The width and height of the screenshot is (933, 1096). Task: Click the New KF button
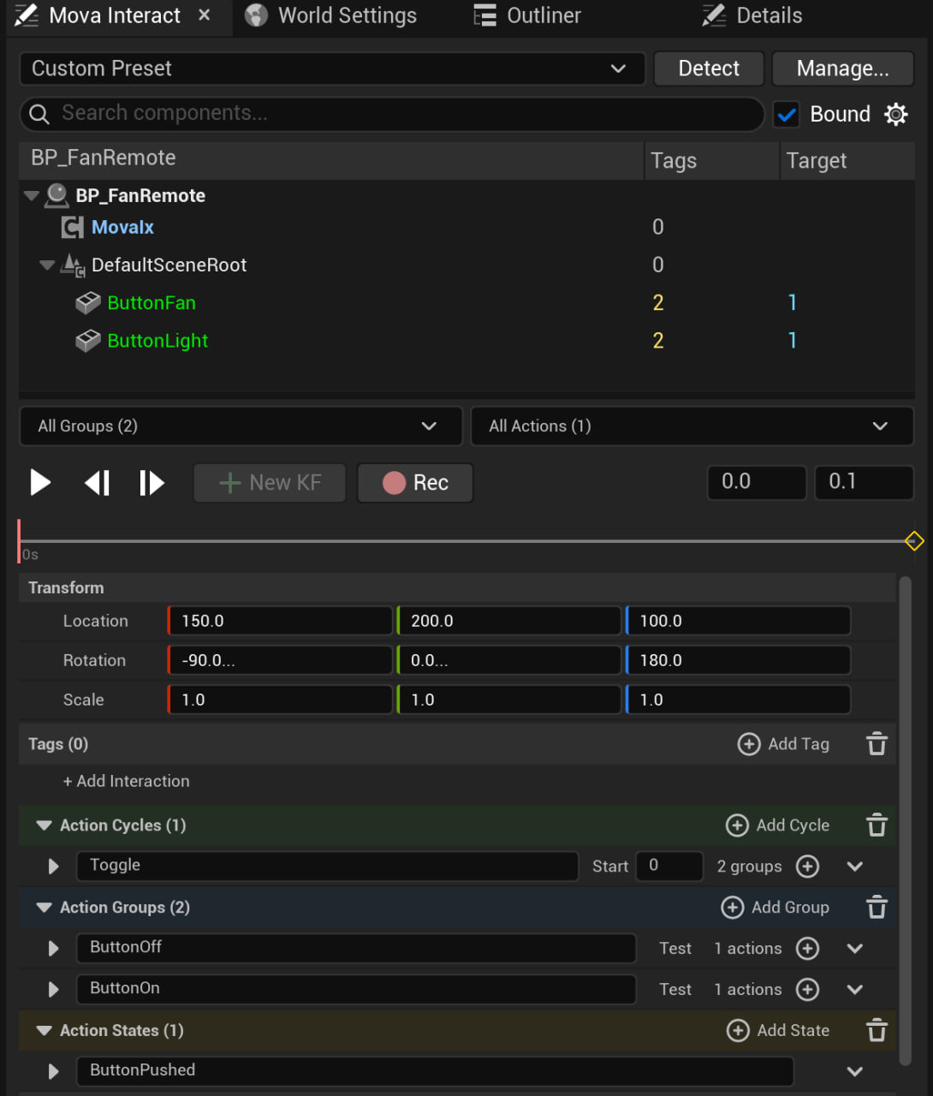click(270, 483)
